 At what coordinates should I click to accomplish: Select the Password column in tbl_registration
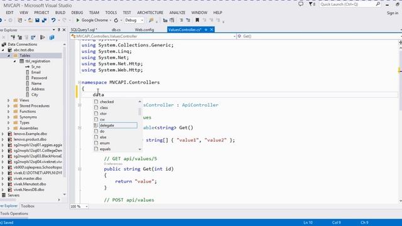pyautogui.click(x=39, y=78)
